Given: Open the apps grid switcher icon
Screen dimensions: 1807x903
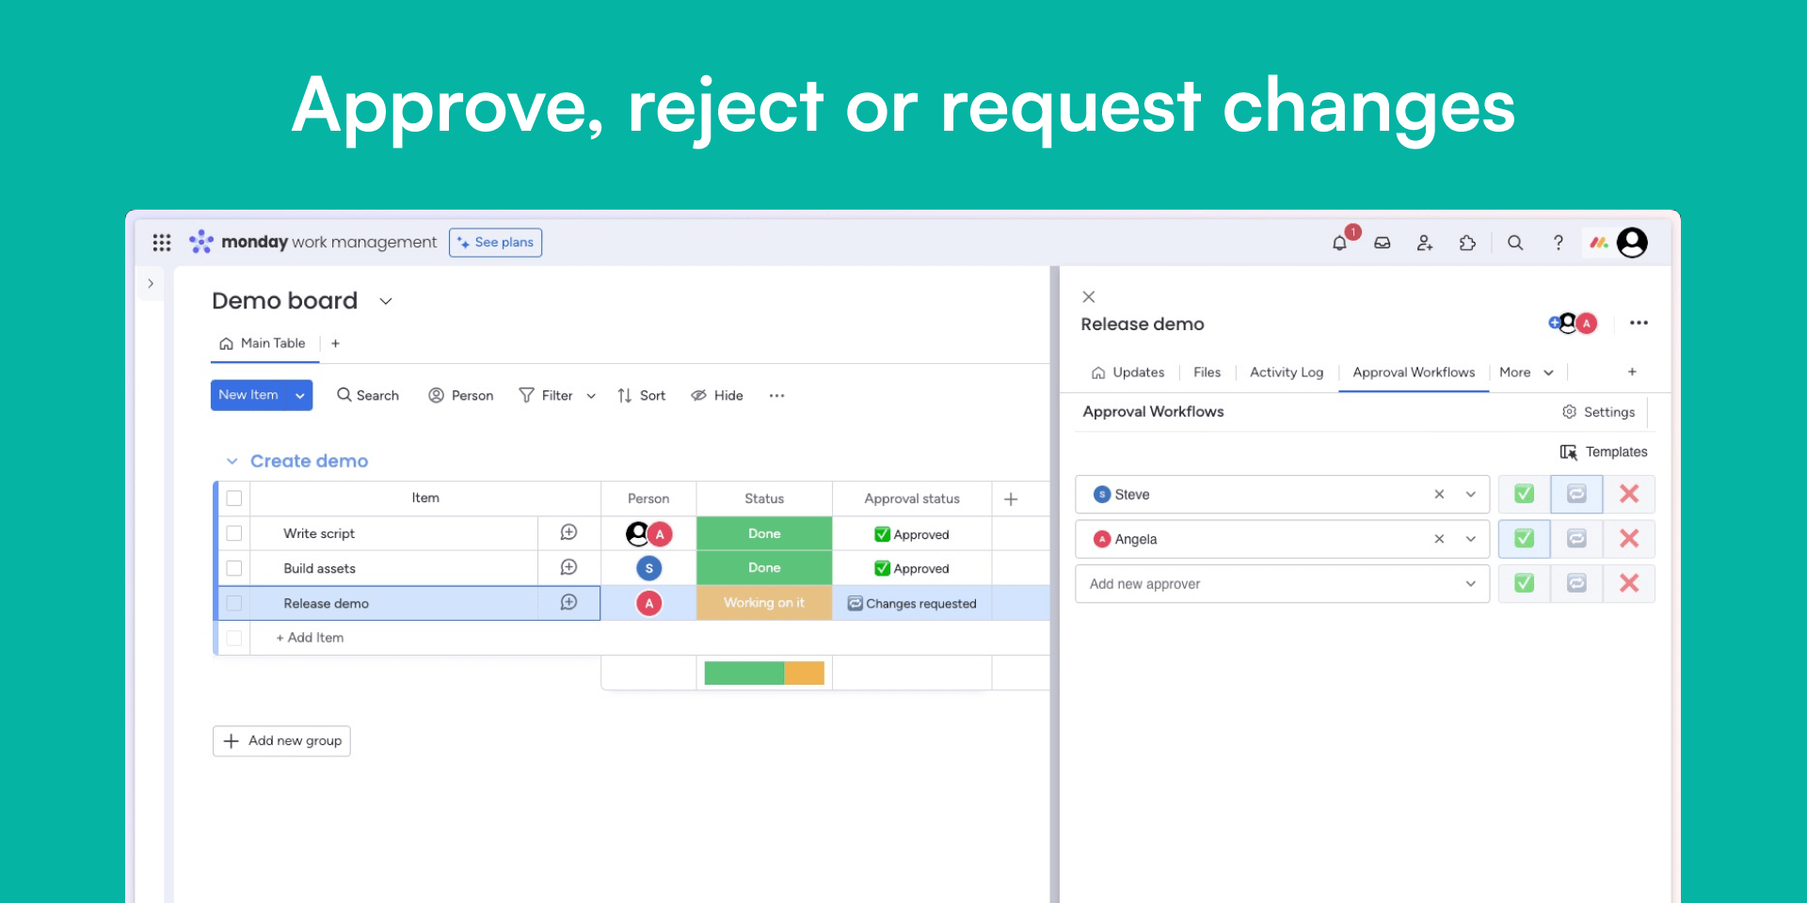Looking at the screenshot, I should point(162,243).
